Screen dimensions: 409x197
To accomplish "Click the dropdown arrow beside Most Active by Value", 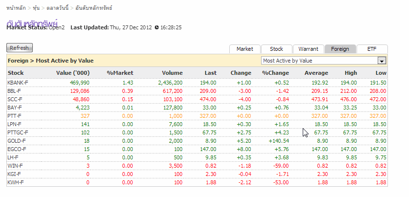I will point(382,61).
